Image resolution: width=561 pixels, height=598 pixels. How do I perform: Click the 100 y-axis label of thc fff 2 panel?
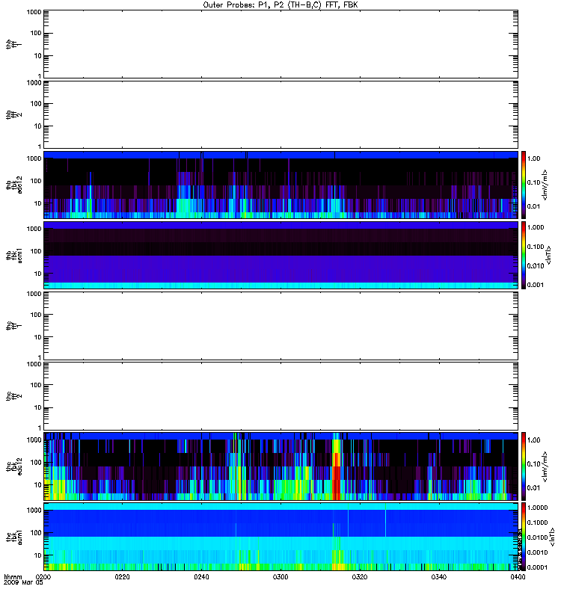click(x=36, y=385)
